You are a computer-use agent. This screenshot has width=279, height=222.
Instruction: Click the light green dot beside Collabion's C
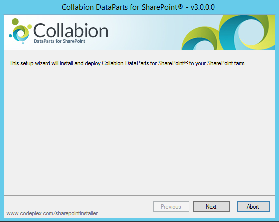click(30, 27)
